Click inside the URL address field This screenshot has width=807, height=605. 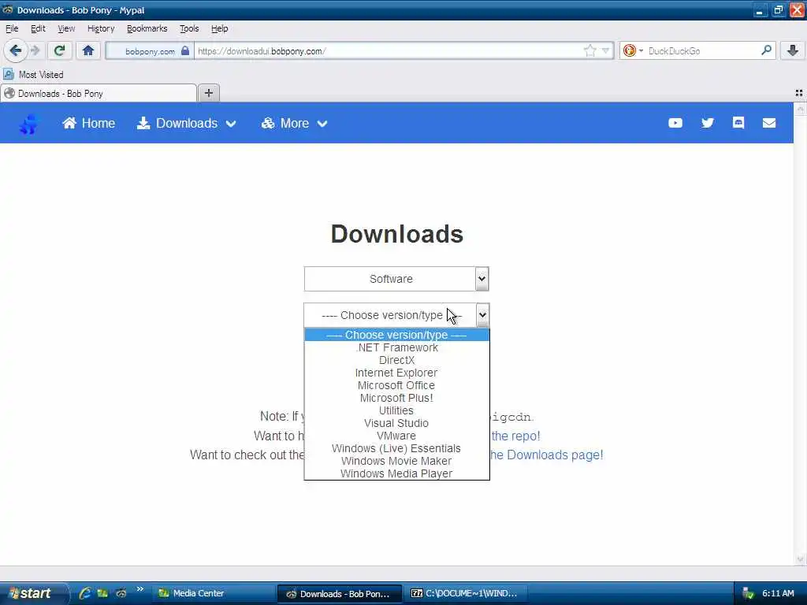click(389, 50)
